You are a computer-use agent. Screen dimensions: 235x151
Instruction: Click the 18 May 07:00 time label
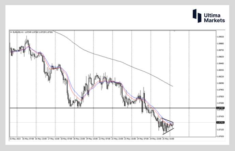tap(67, 139)
